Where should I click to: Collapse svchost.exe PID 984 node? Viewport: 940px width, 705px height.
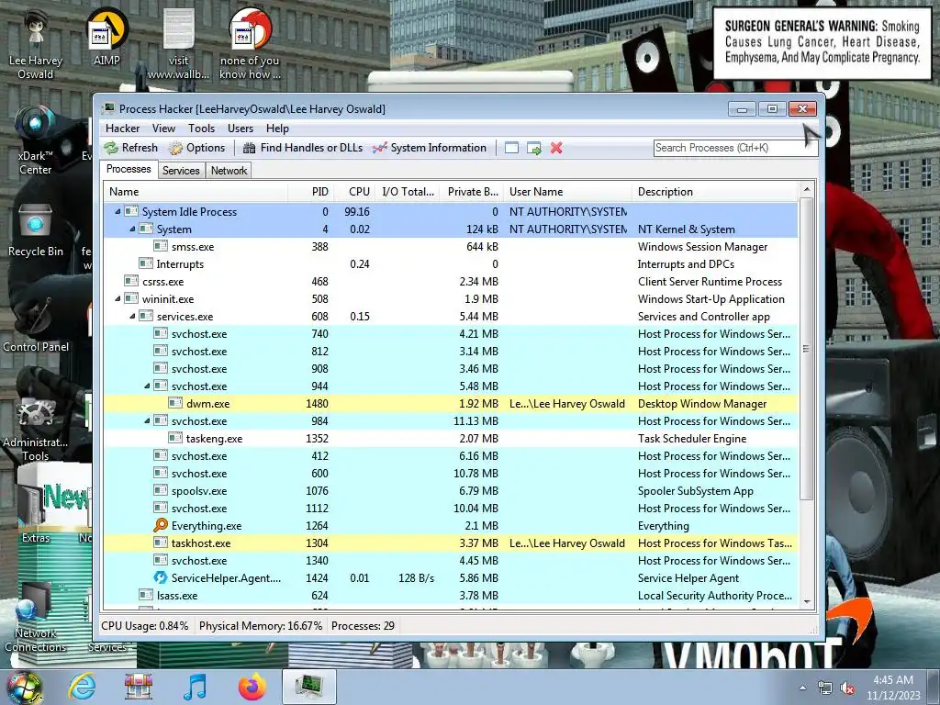pyautogui.click(x=147, y=420)
